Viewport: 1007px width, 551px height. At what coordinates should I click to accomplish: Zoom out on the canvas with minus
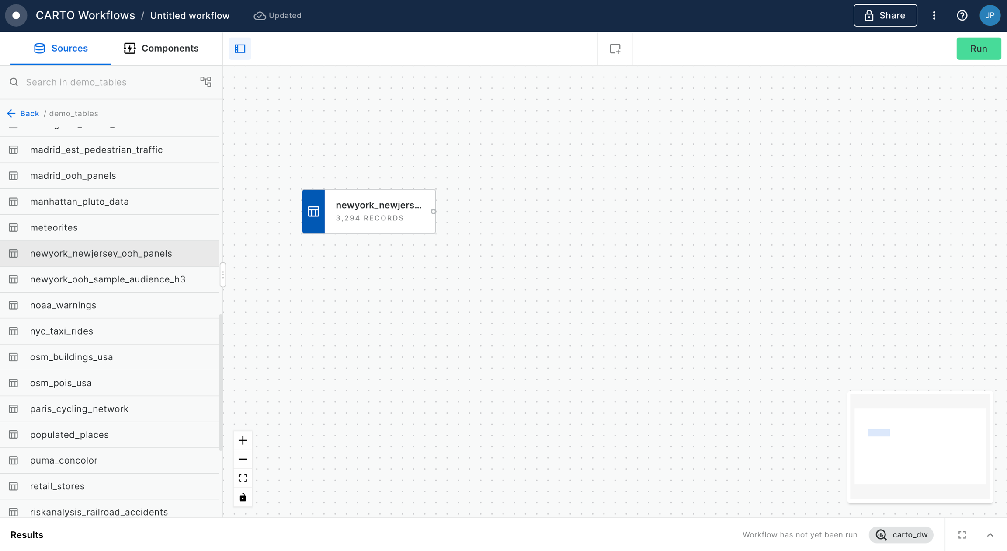pyautogui.click(x=243, y=459)
